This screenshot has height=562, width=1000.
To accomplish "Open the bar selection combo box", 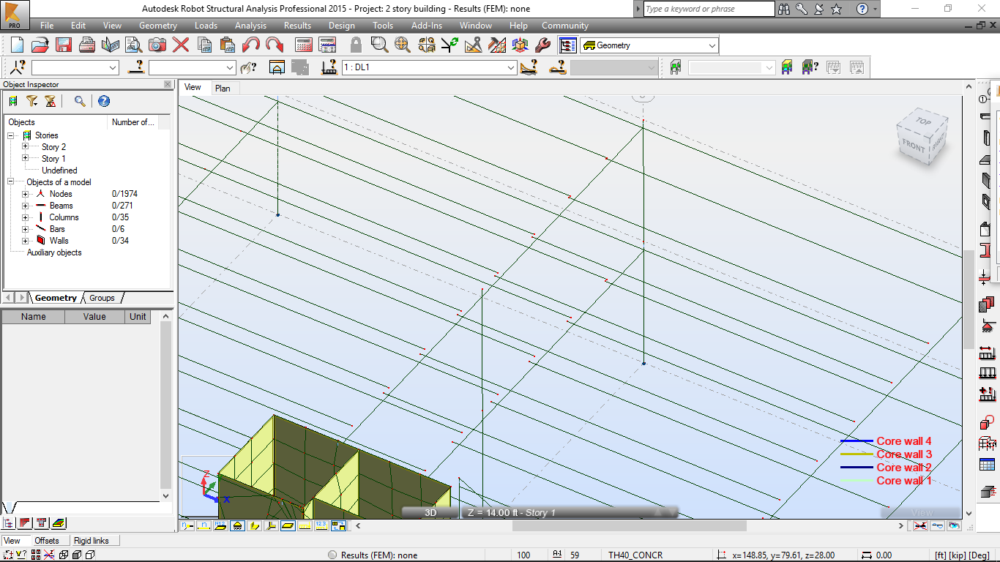I will [x=192, y=67].
